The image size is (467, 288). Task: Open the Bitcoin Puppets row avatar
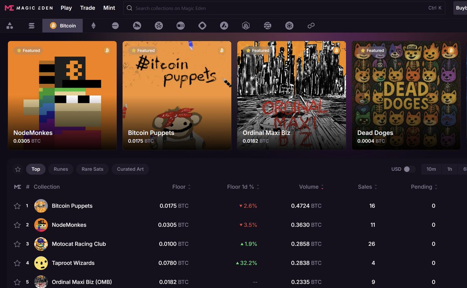click(x=41, y=206)
